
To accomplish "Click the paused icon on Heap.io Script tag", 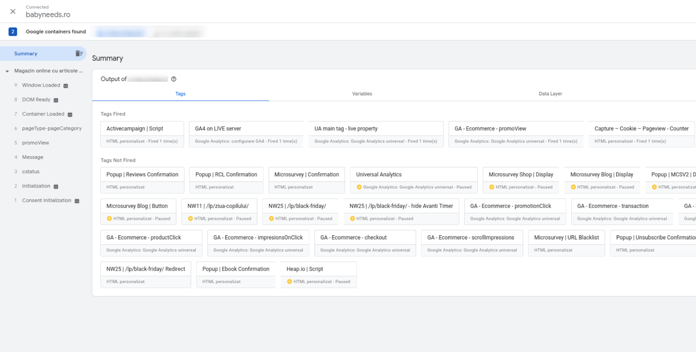I will point(289,282).
